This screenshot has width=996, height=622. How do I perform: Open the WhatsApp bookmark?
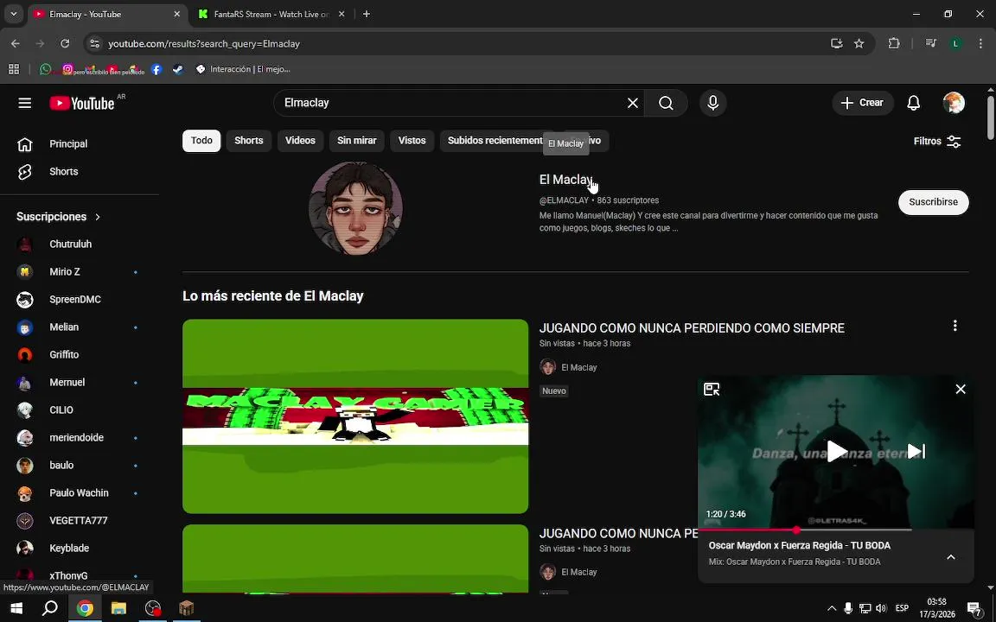click(45, 69)
